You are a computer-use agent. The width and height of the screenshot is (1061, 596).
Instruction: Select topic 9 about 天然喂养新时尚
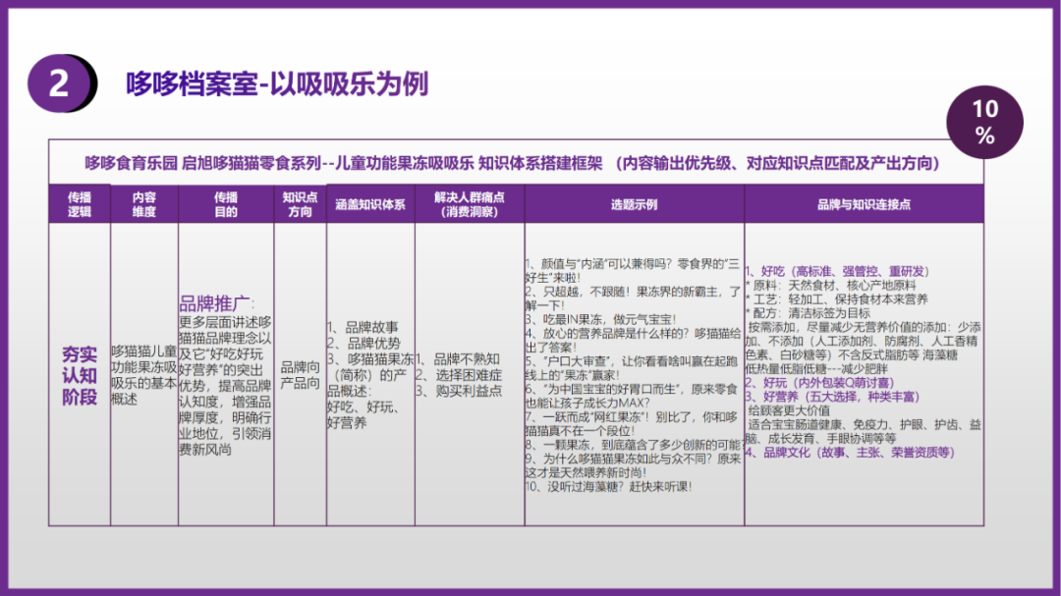633,465
